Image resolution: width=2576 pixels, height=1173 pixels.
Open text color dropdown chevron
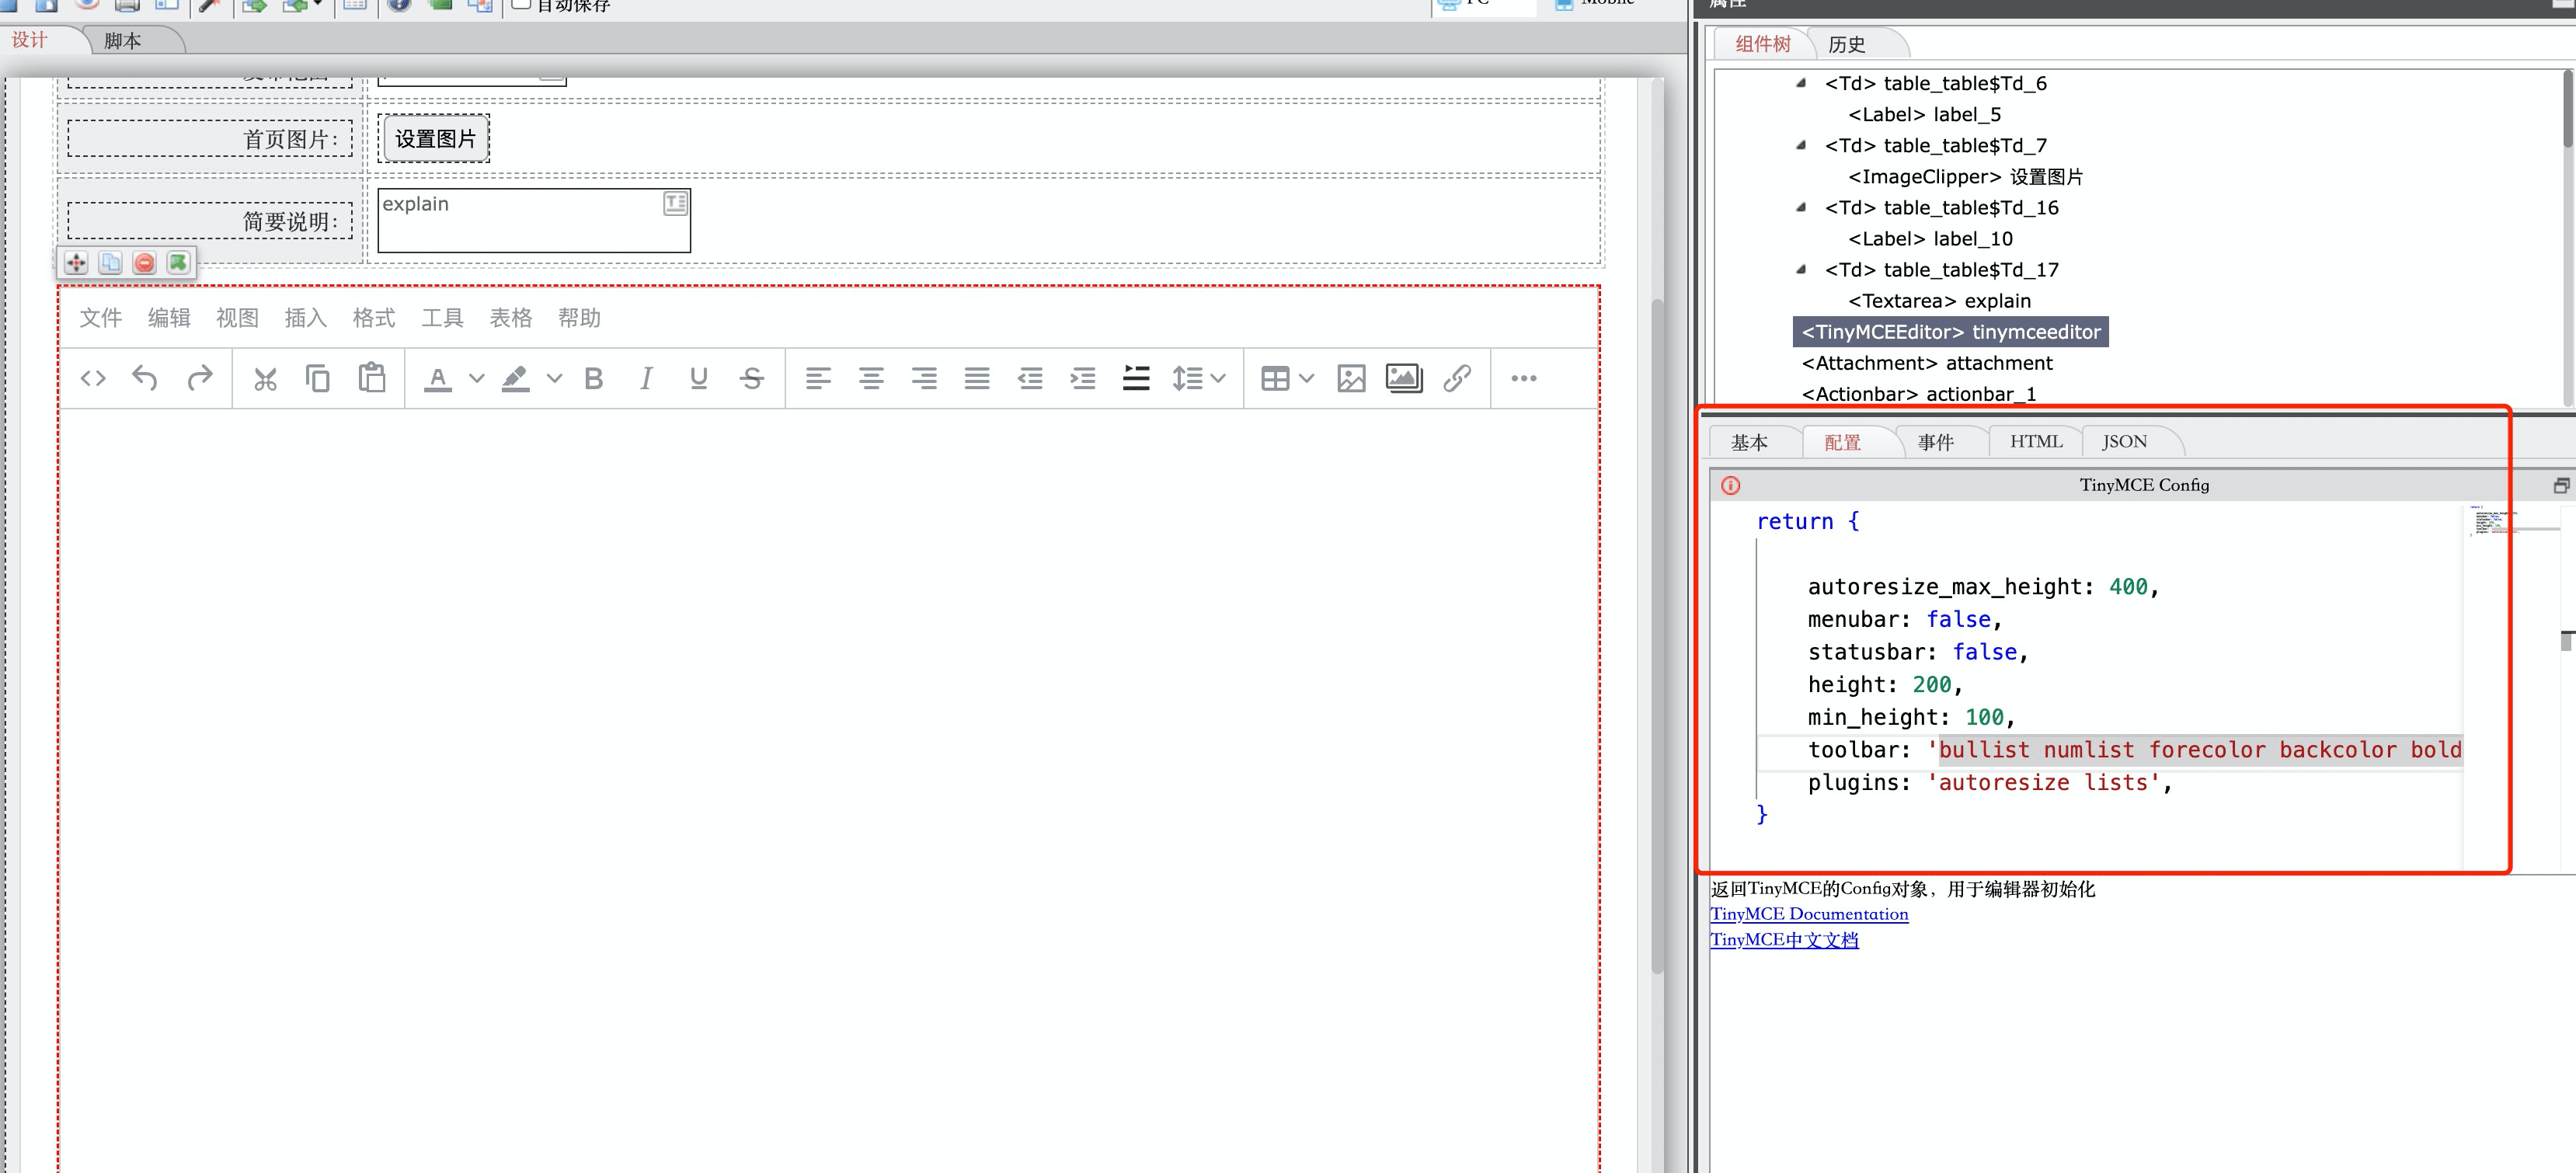pyautogui.click(x=477, y=378)
